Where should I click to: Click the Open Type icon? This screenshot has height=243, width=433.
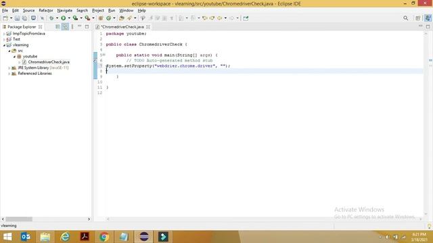tap(122, 18)
